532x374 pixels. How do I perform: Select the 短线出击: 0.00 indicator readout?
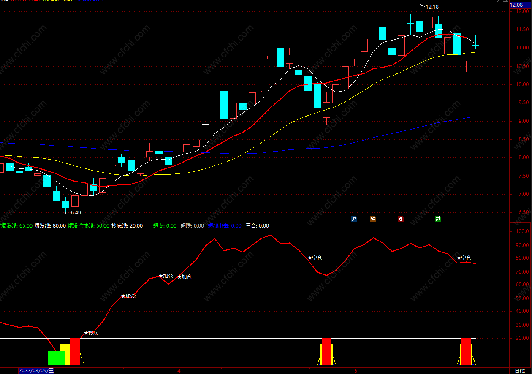pyautogui.click(x=225, y=226)
